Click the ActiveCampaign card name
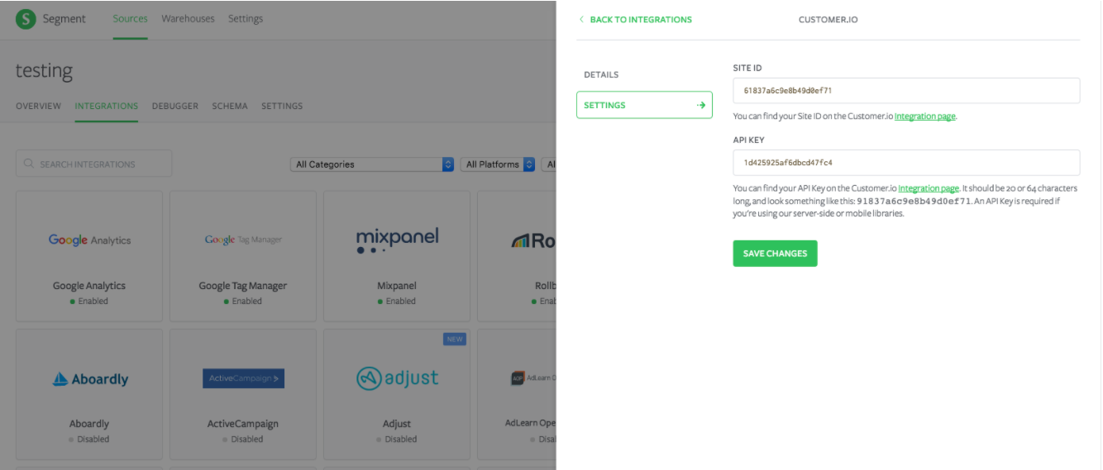The width and height of the screenshot is (1103, 470). click(243, 424)
